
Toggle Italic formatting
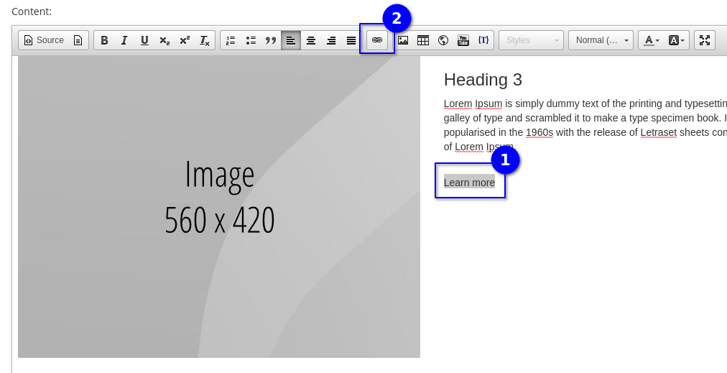(x=124, y=40)
